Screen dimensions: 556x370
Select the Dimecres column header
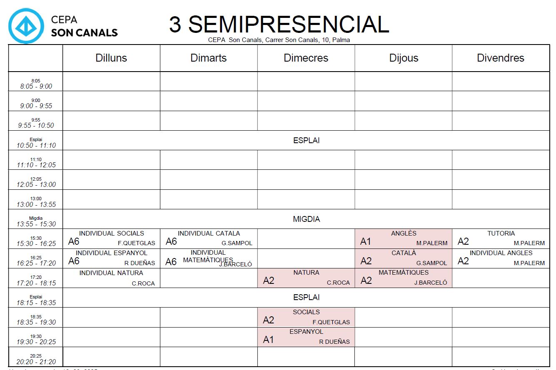click(306, 58)
